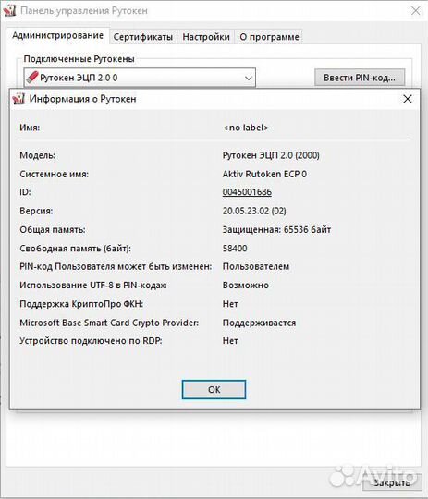The image size is (428, 499).
Task: Open the Подключенные Рутокены dropdown arrow
Action: coord(249,78)
